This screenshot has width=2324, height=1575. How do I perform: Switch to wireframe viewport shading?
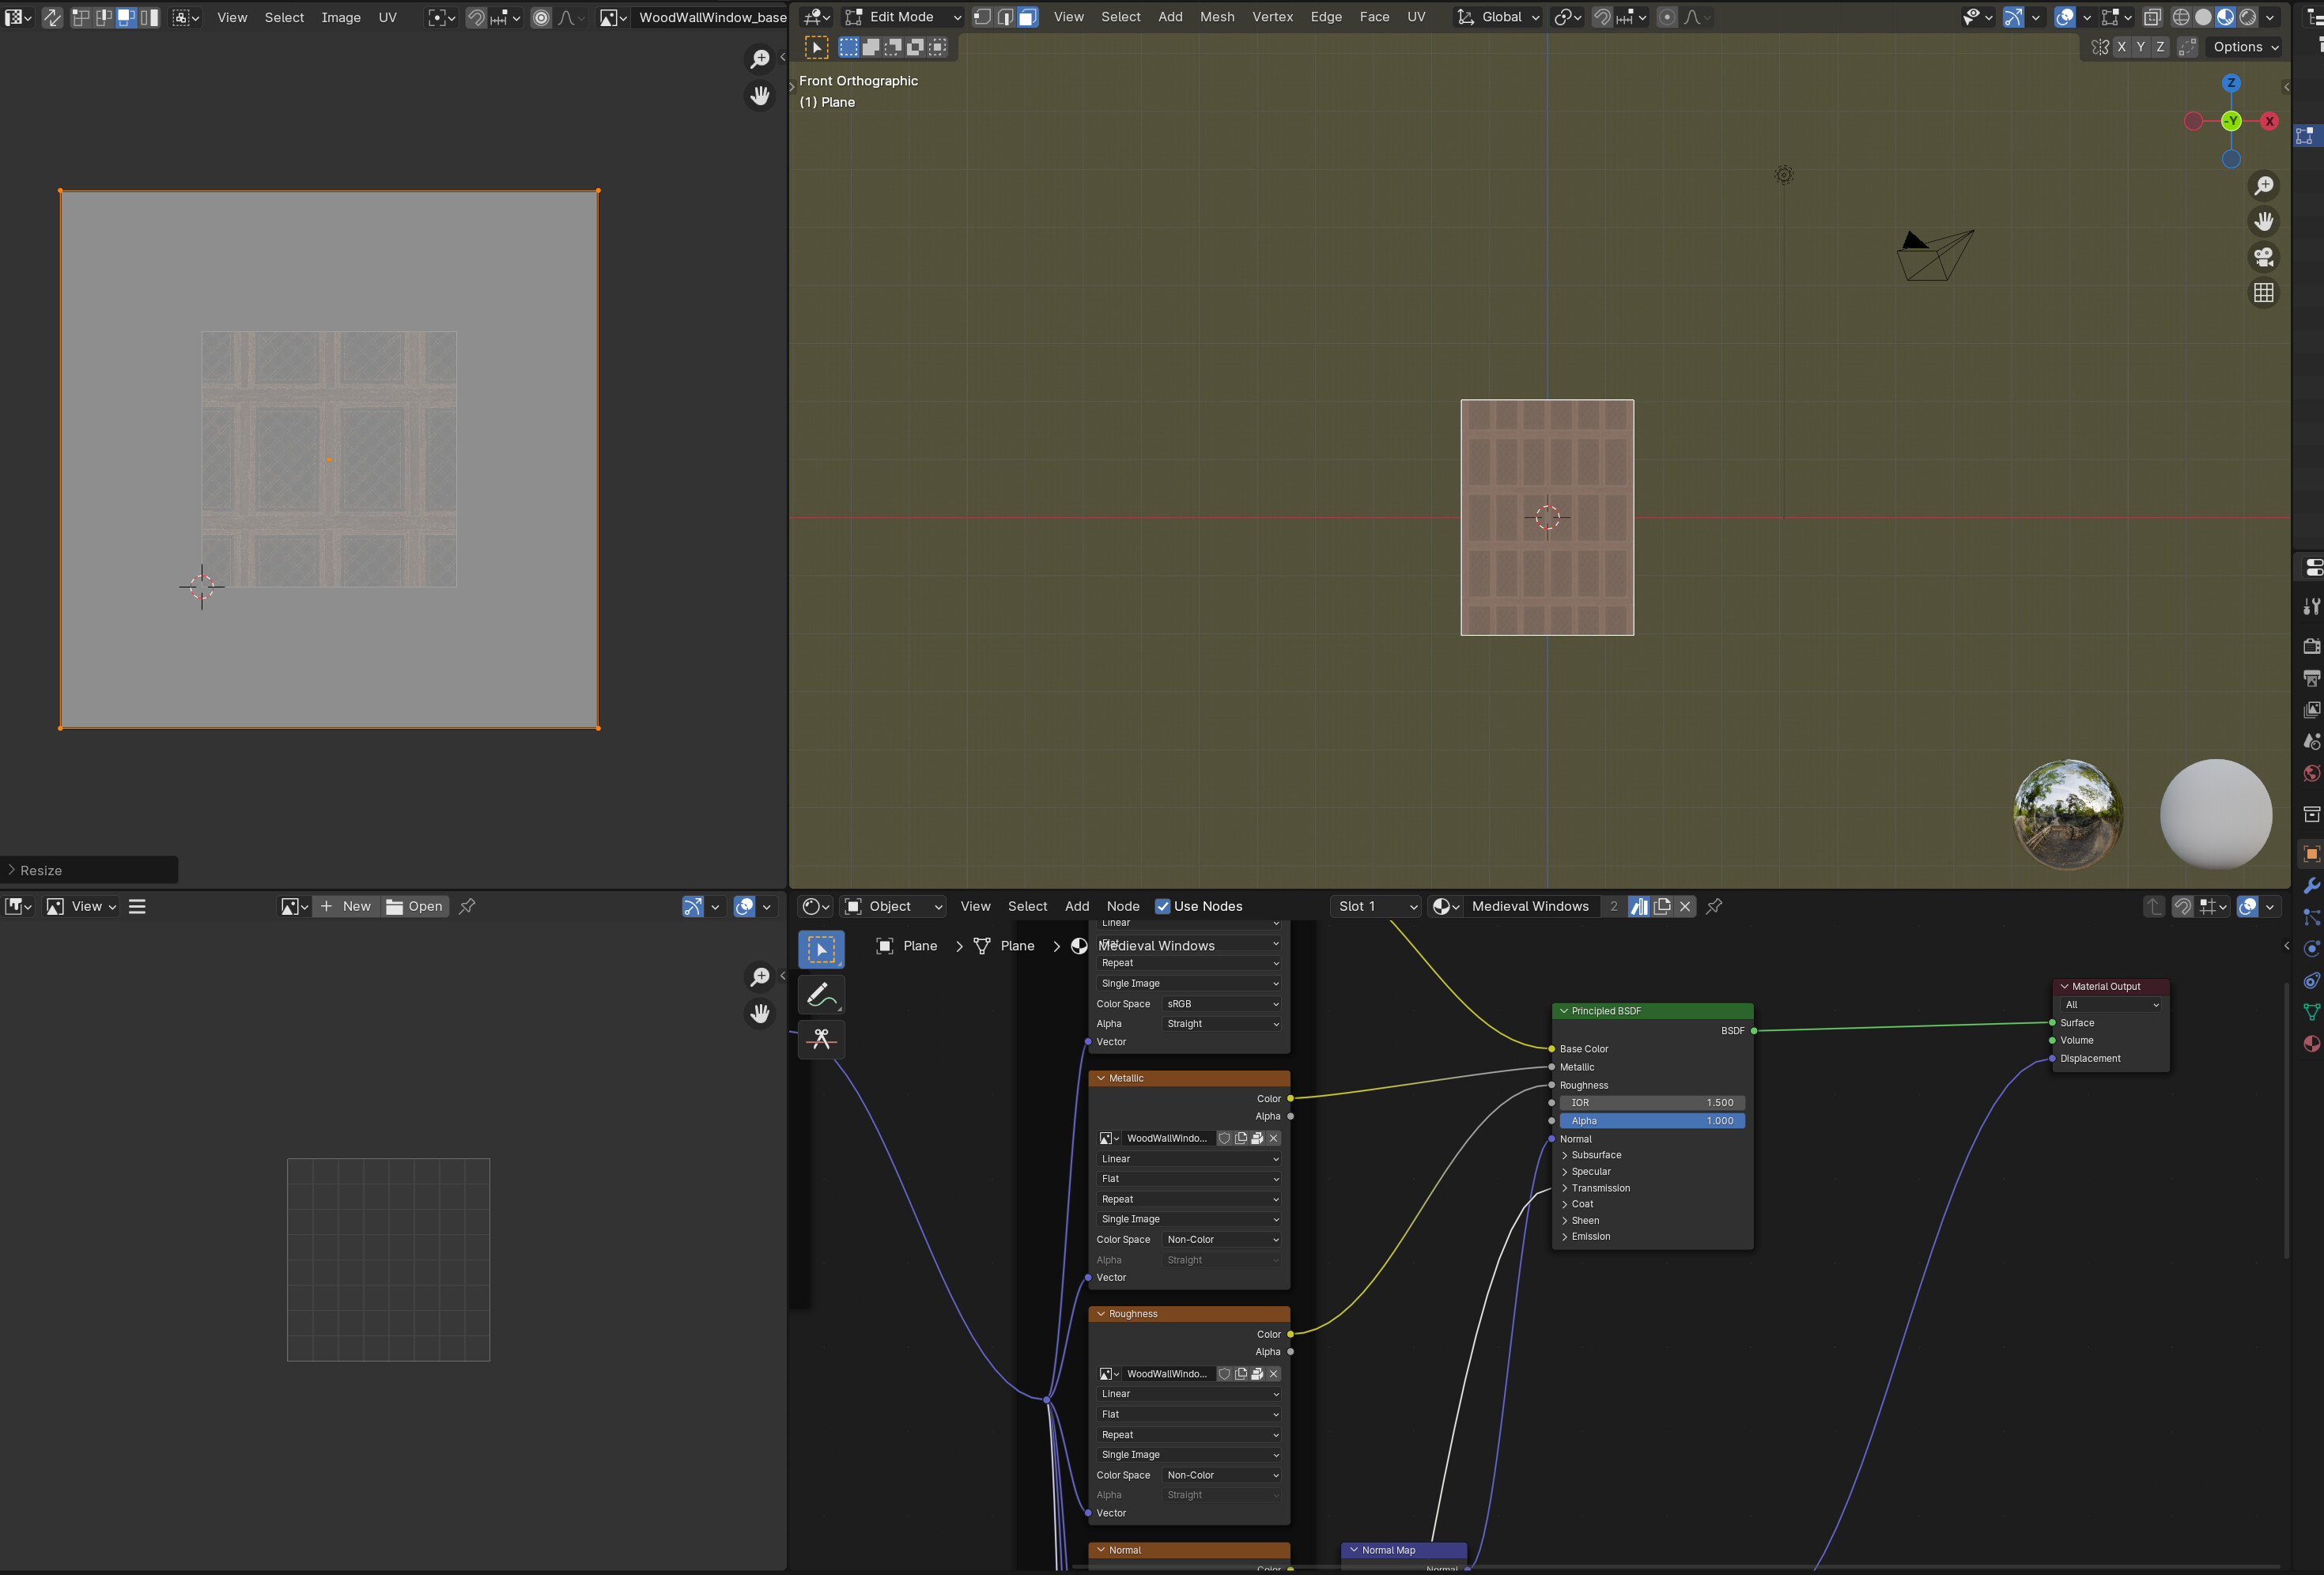pos(2181,17)
